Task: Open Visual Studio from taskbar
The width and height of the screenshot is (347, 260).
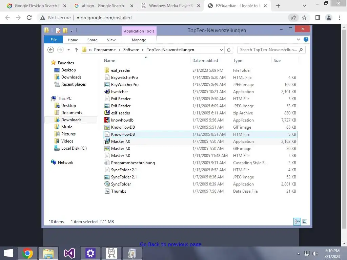Action: coord(69,253)
